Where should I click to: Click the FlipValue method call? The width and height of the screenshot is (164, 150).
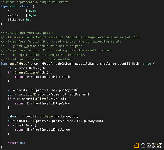tap(44, 99)
